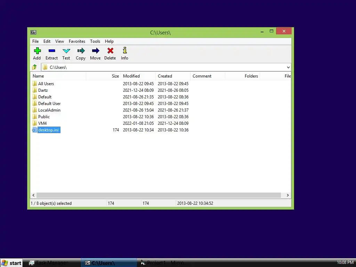This screenshot has height=267, width=356.
Task: Select the LocalAdmin folder icon
Action: pos(34,110)
